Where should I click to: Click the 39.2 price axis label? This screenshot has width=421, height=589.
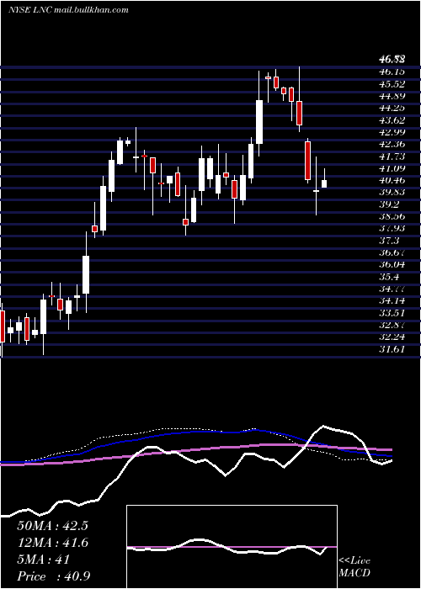click(x=389, y=204)
